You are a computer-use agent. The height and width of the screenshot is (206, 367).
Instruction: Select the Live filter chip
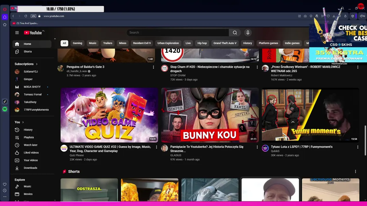(188, 43)
